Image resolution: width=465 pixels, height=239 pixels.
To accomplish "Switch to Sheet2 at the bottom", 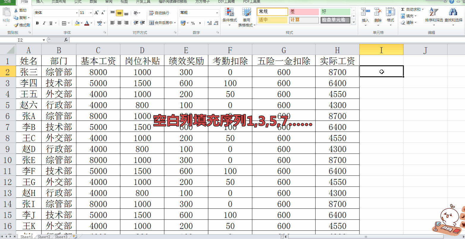I will [43, 237].
